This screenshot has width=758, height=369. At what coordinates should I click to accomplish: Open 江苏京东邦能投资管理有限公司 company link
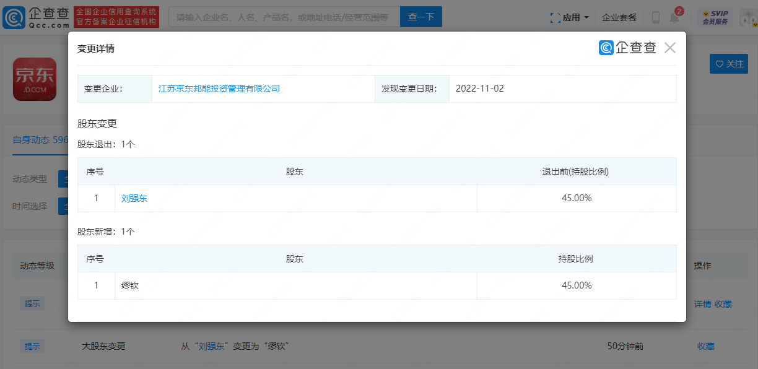click(219, 89)
